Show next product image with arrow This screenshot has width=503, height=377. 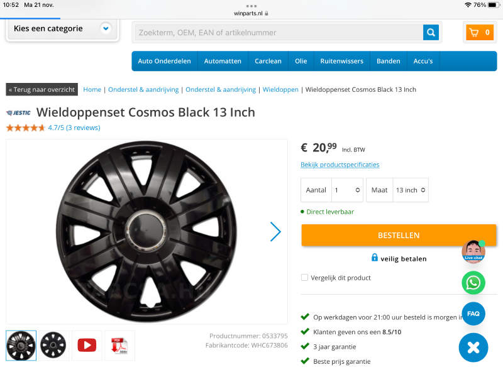tap(275, 232)
